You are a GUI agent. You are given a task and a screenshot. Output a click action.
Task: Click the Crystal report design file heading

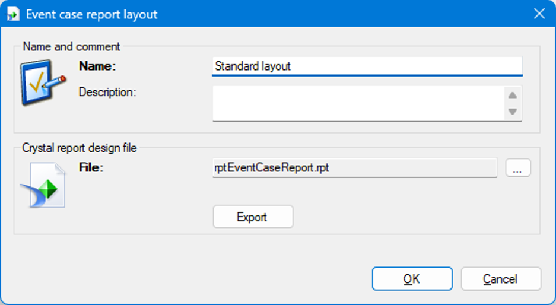(x=80, y=148)
